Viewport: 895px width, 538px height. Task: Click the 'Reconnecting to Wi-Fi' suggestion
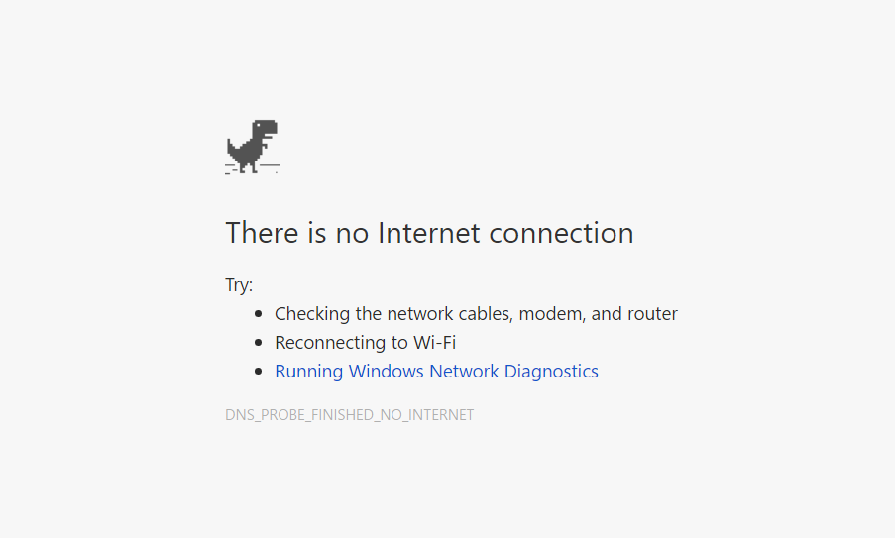click(x=366, y=342)
